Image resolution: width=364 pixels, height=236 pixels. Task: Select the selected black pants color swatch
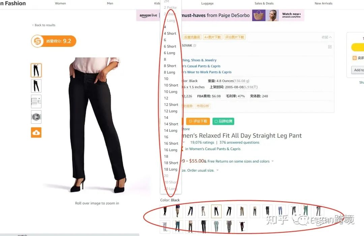click(216, 211)
